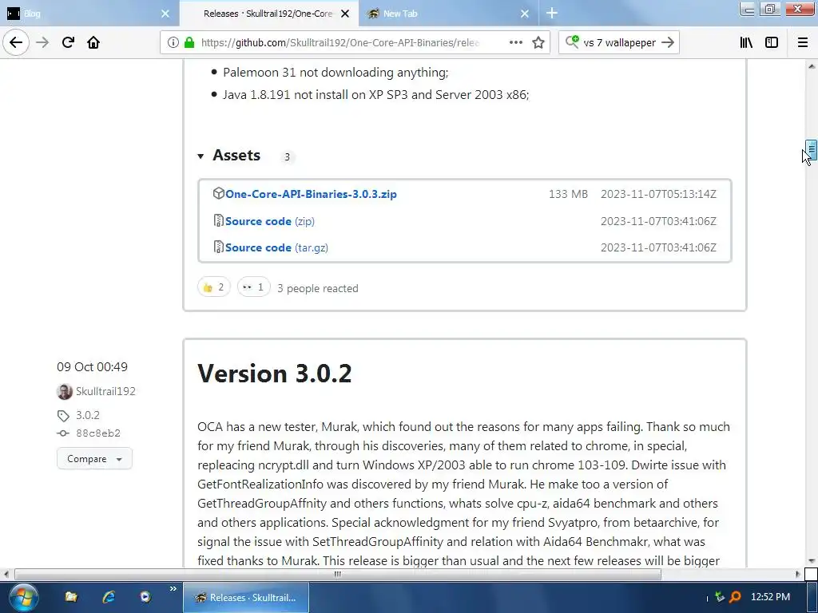Click the file icon for Source code (tar.gz)
This screenshot has width=818, height=613.
(x=219, y=247)
